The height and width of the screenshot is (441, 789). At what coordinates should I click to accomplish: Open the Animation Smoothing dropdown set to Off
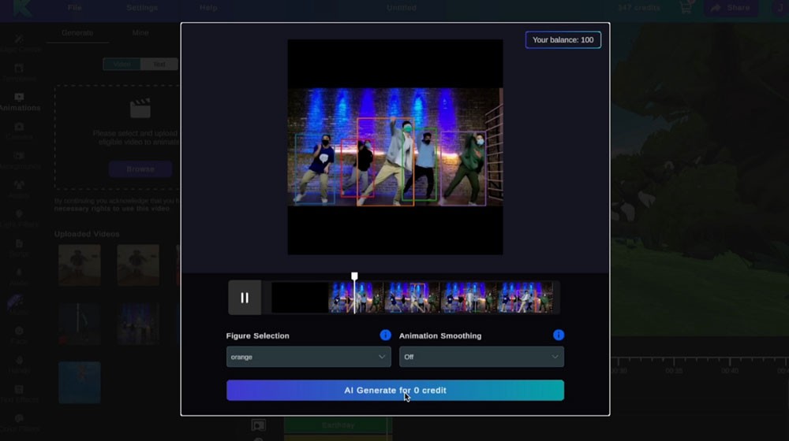(481, 357)
